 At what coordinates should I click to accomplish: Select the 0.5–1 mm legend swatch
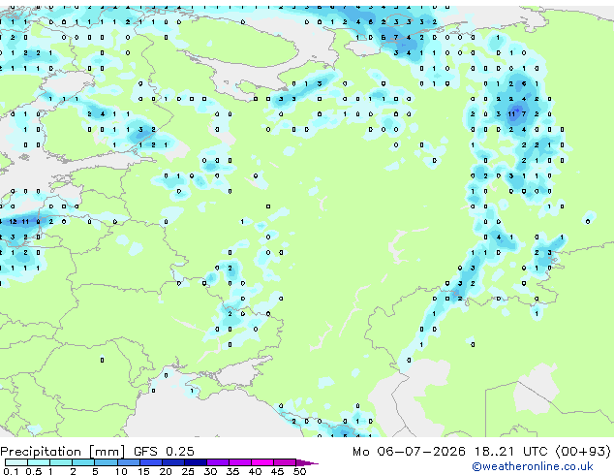(39, 462)
